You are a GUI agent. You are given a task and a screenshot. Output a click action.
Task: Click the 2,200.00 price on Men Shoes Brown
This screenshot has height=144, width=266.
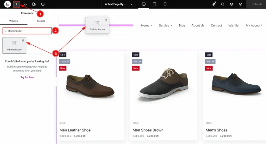tap(152, 136)
